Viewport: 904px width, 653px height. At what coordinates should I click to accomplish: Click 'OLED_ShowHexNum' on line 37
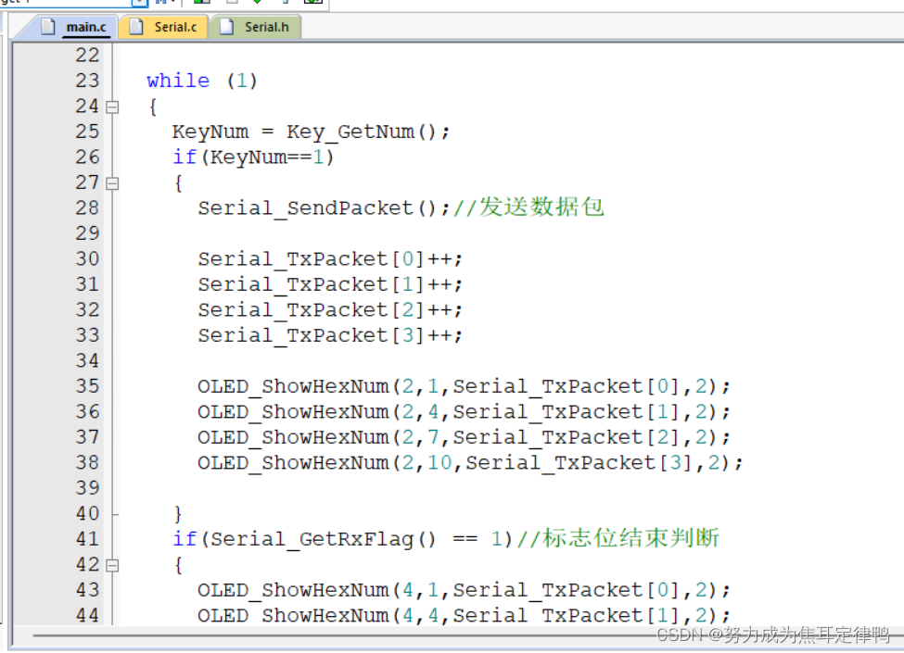coord(294,437)
